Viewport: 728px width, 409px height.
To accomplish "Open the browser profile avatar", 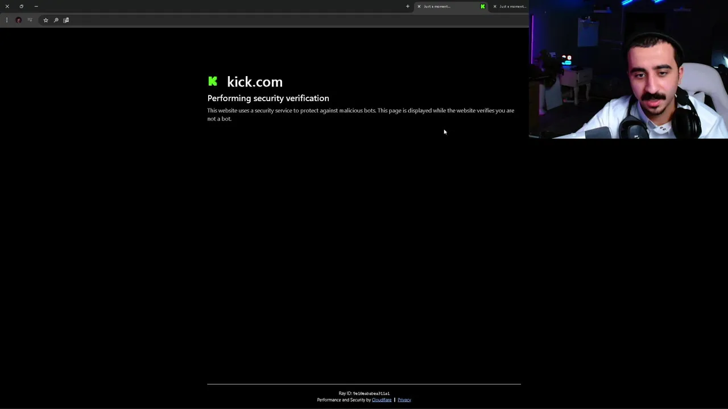I will (18, 20).
